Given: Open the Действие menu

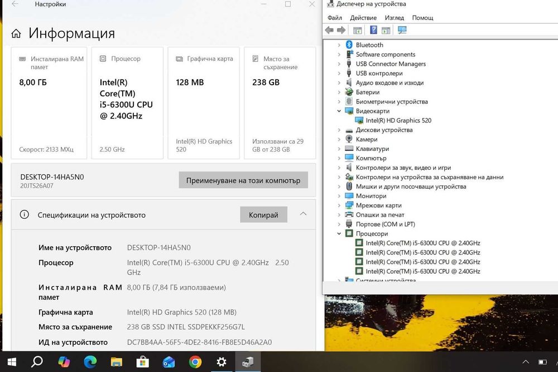Looking at the screenshot, I should point(363,18).
